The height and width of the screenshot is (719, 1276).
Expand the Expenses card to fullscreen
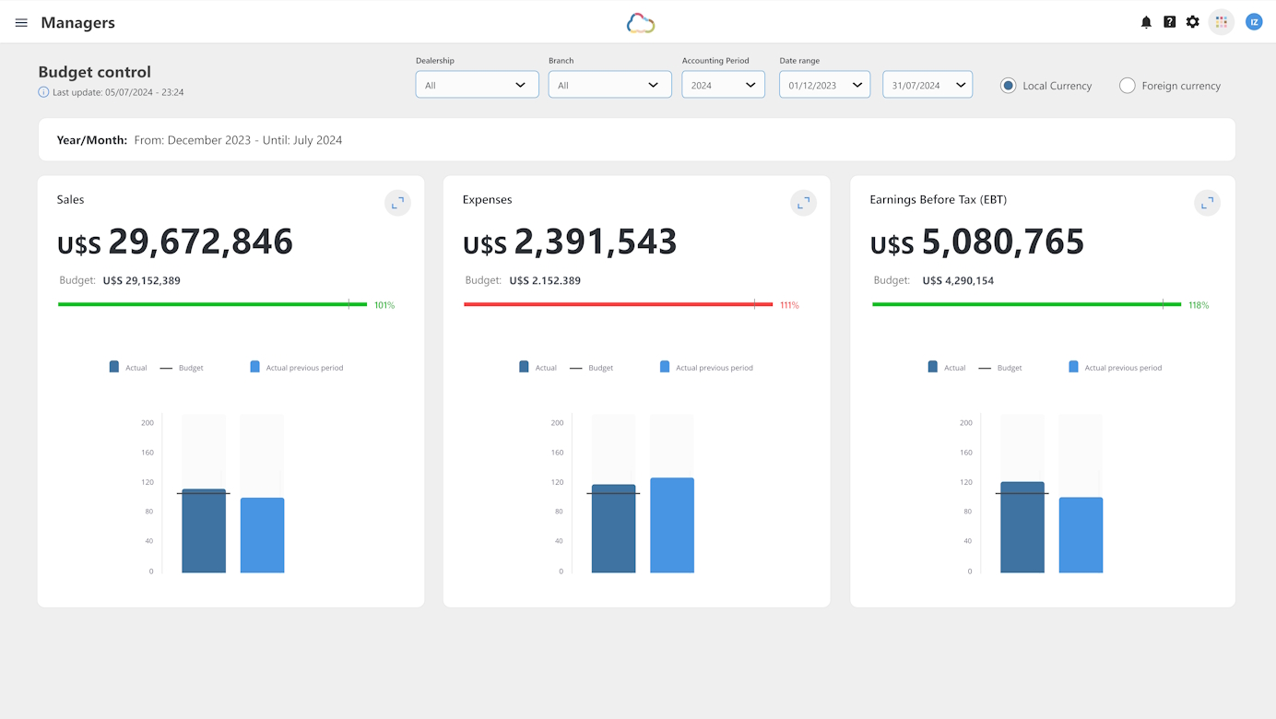coord(804,203)
